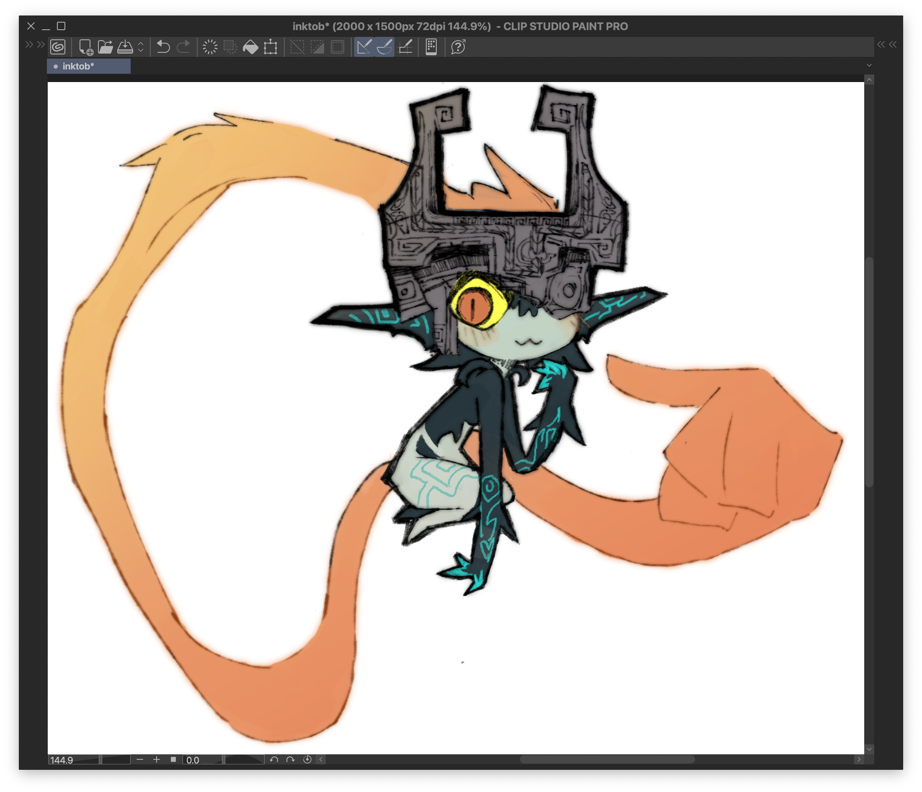Click horizontal scrollbar left arrow

point(321,759)
